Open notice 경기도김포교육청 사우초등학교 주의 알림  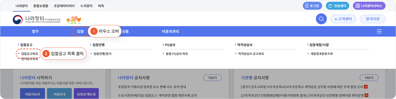pos(302,87)
